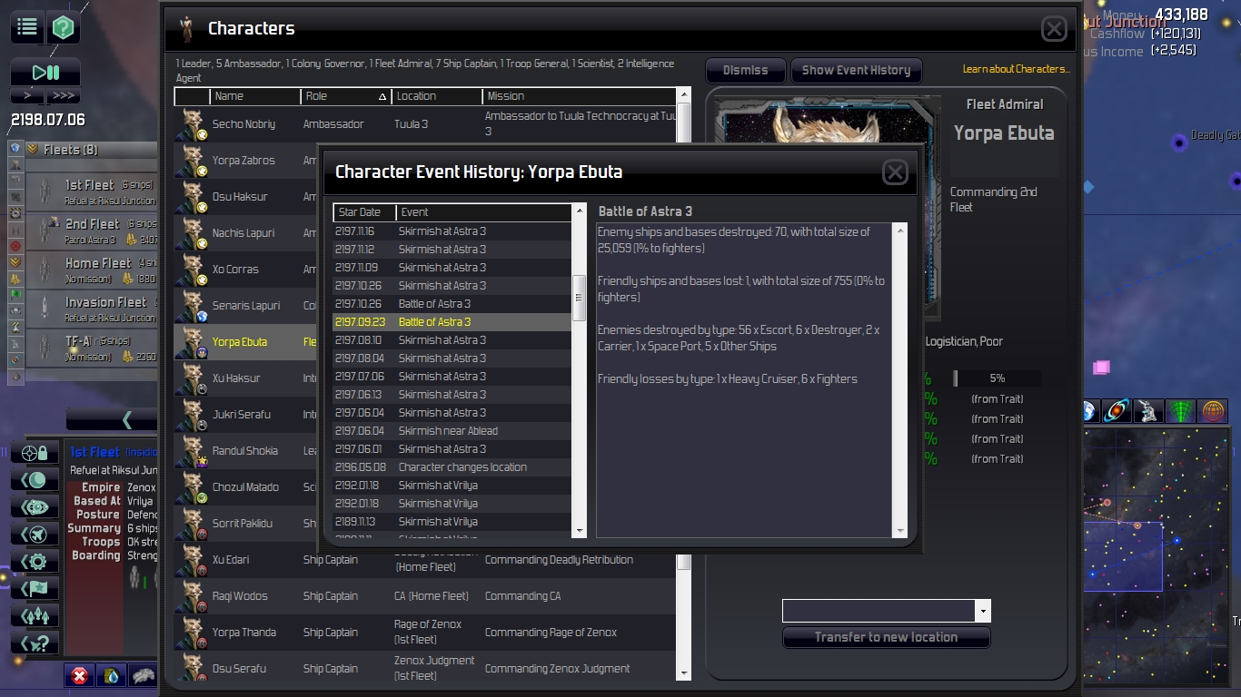The image size is (1241, 697).
Task: Open the ship view eye button
Action: click(35, 507)
